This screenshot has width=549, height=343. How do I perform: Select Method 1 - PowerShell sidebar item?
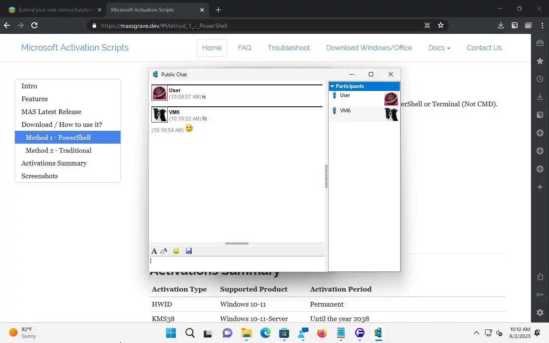68,137
